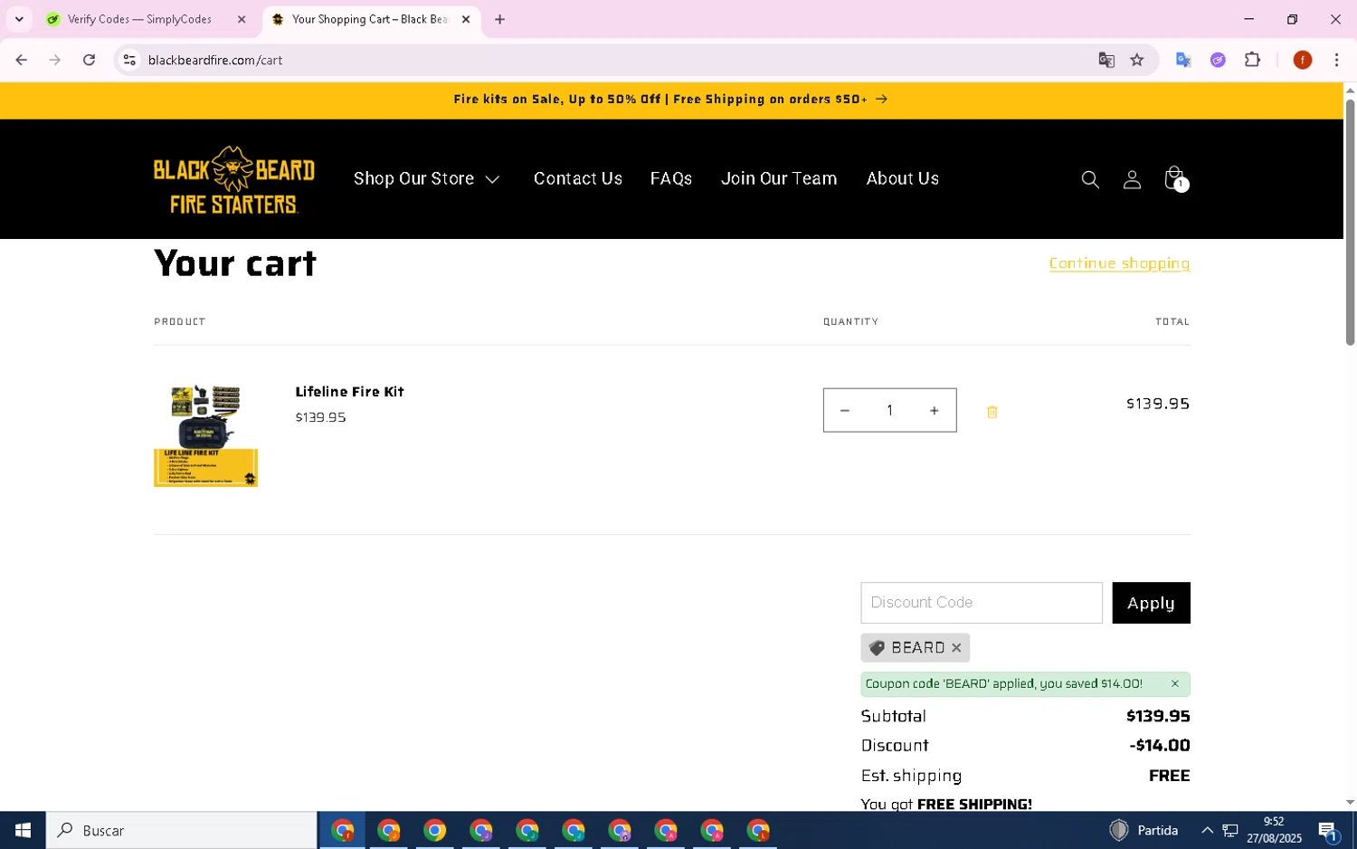1357x849 pixels.
Task: Click the address bar URL
Action: click(x=215, y=60)
